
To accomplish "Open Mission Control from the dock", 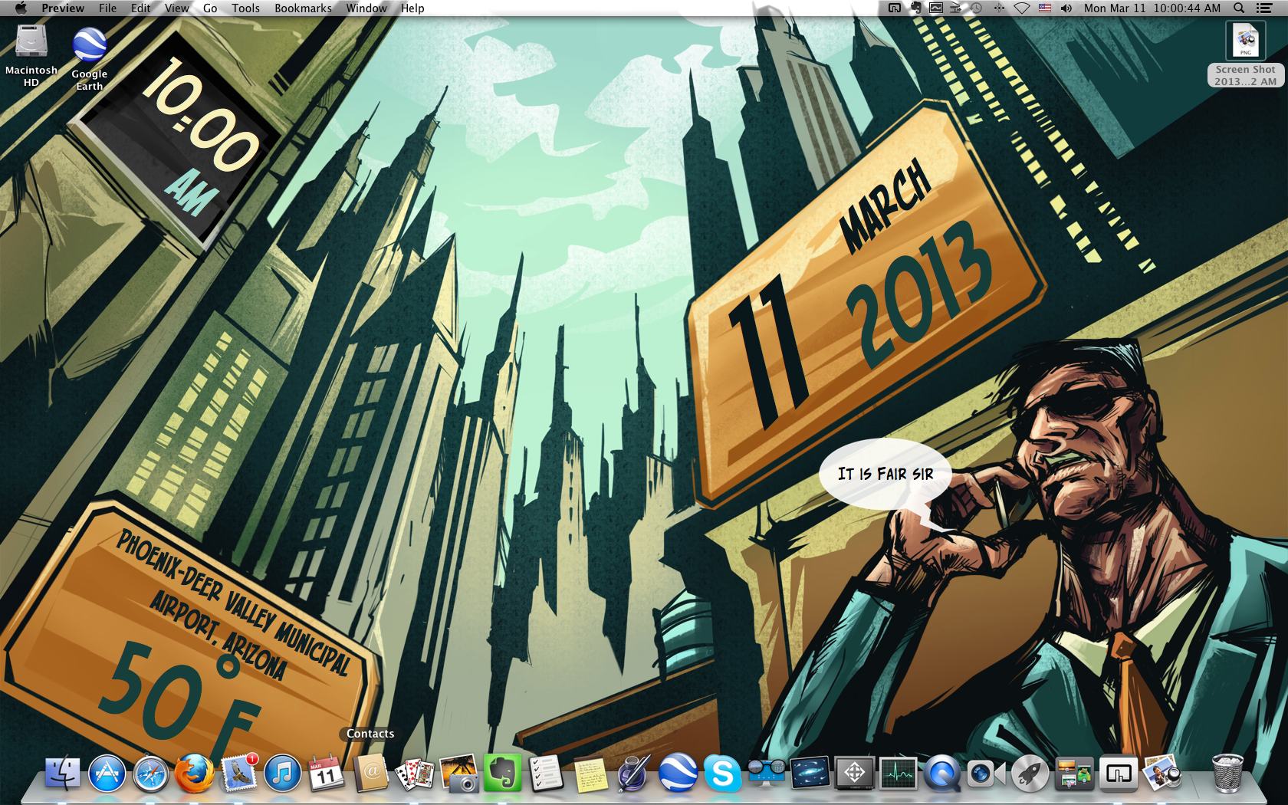I will [x=1074, y=774].
